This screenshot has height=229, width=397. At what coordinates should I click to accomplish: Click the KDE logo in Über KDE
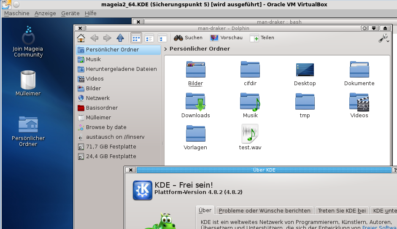pos(143,190)
